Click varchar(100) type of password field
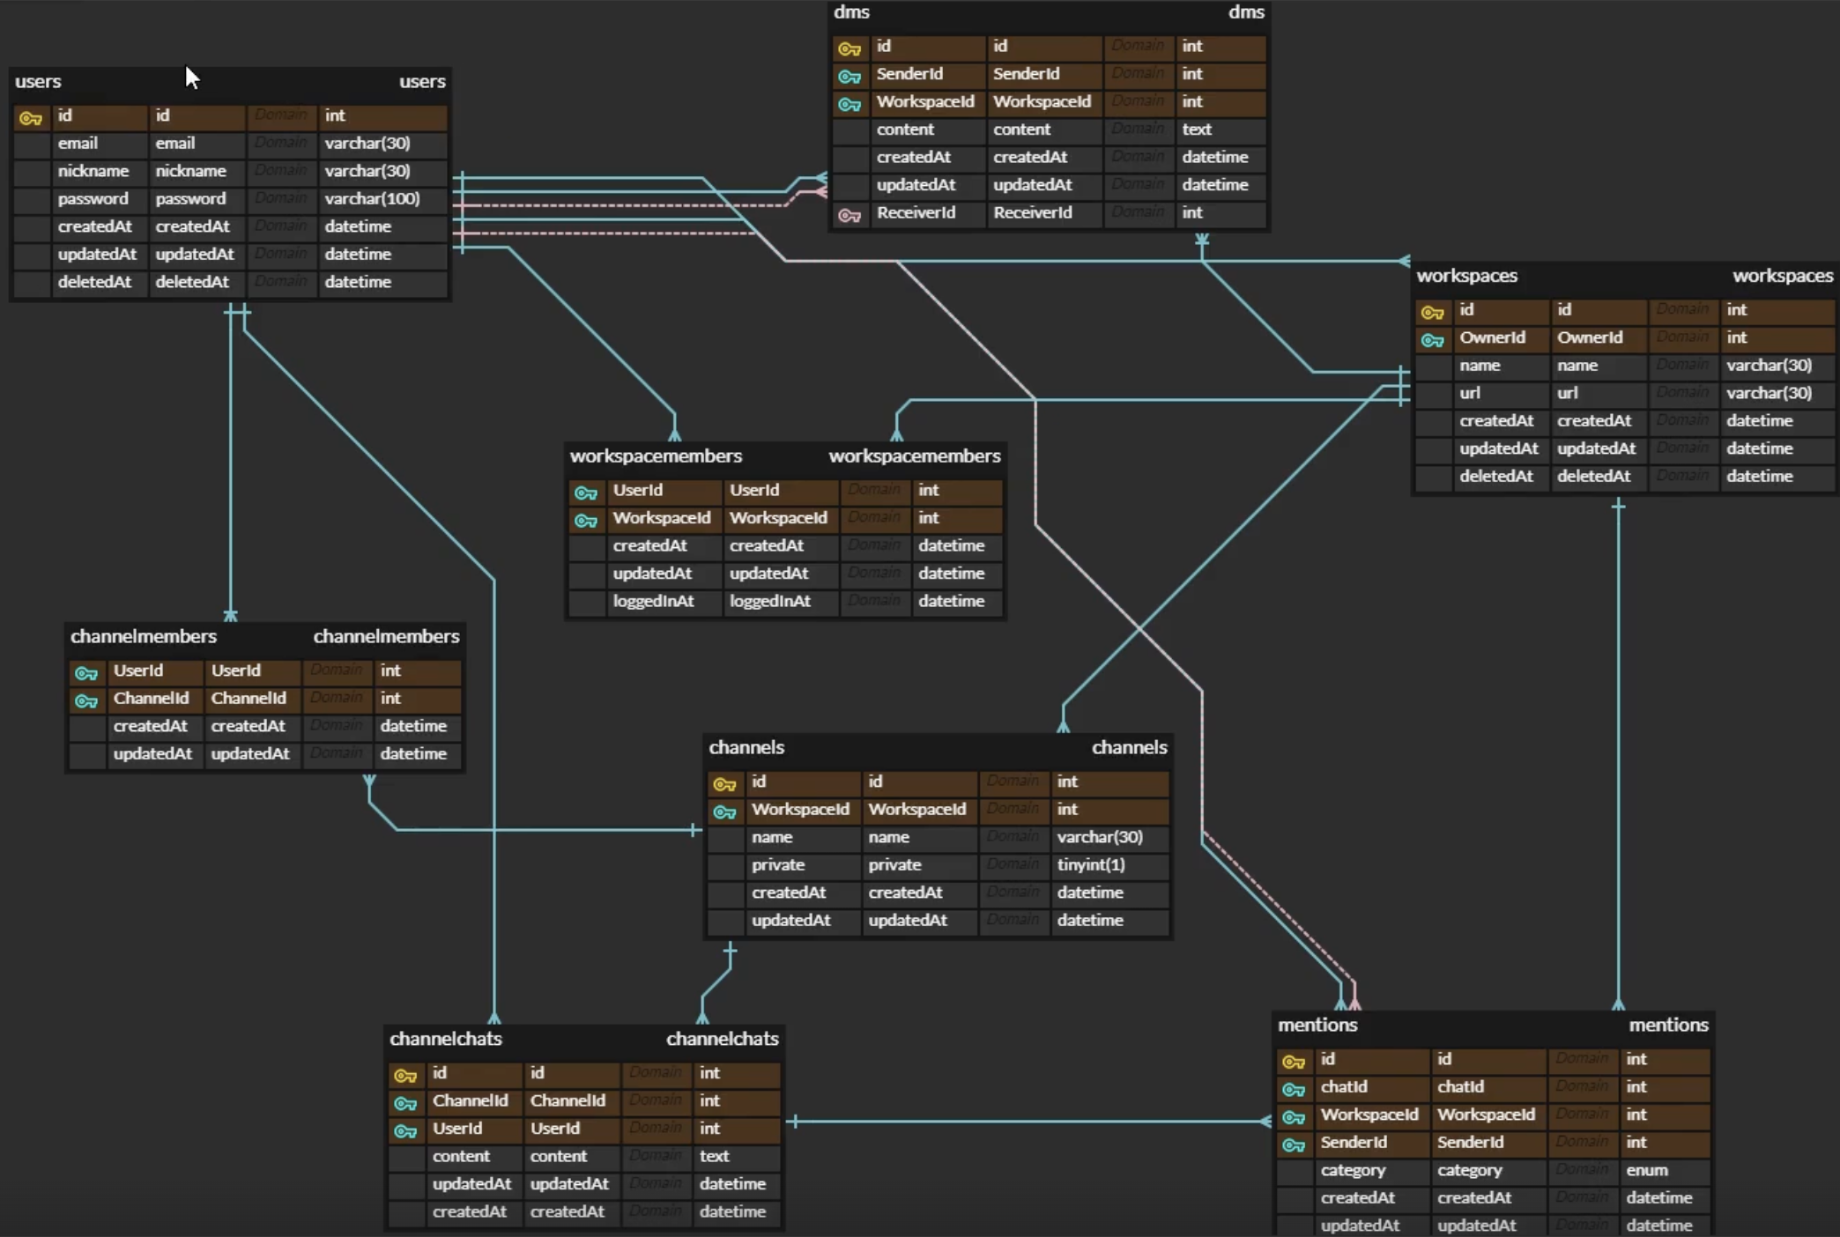The height and width of the screenshot is (1237, 1840). [371, 199]
